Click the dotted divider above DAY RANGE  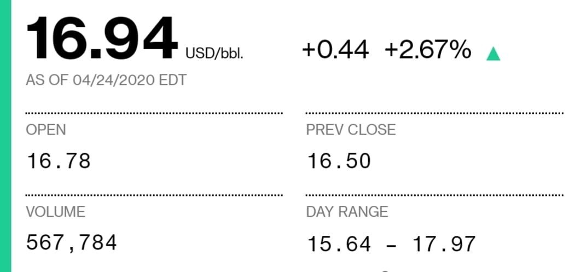(x=434, y=195)
